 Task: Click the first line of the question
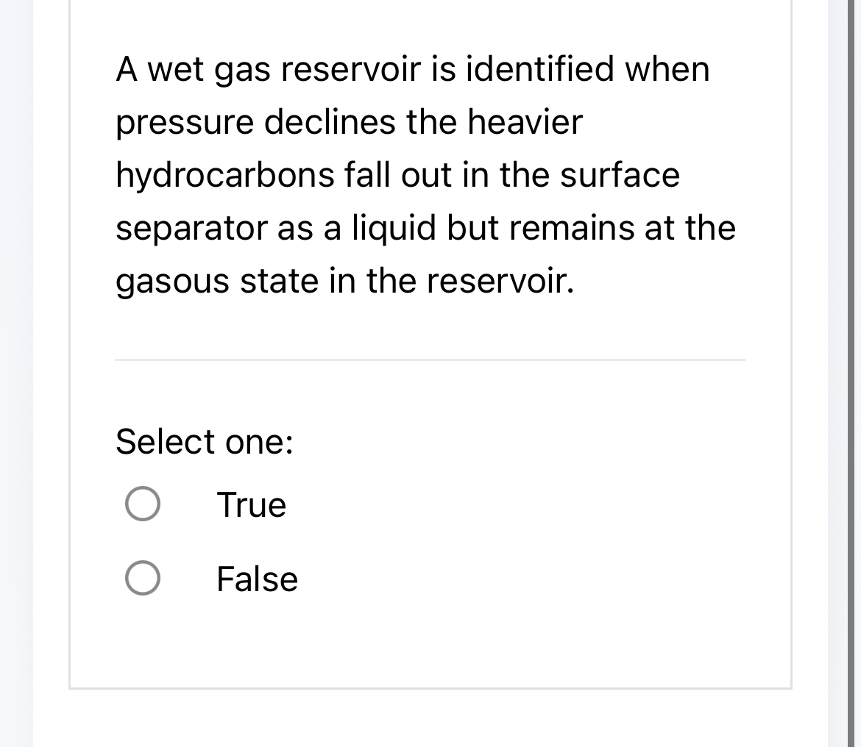click(412, 70)
